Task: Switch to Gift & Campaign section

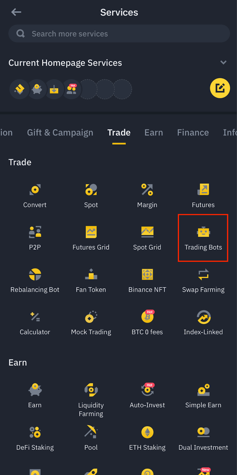Action: pos(60,132)
